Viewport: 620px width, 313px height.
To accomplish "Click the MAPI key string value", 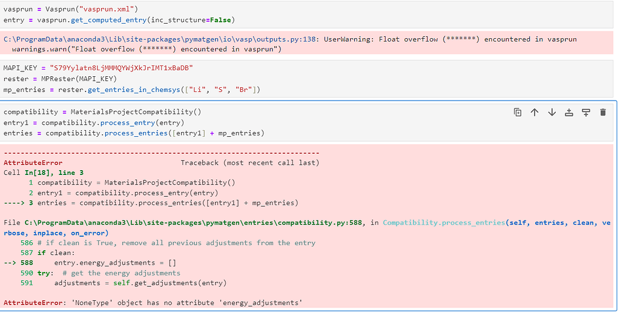I will pyautogui.click(x=121, y=68).
